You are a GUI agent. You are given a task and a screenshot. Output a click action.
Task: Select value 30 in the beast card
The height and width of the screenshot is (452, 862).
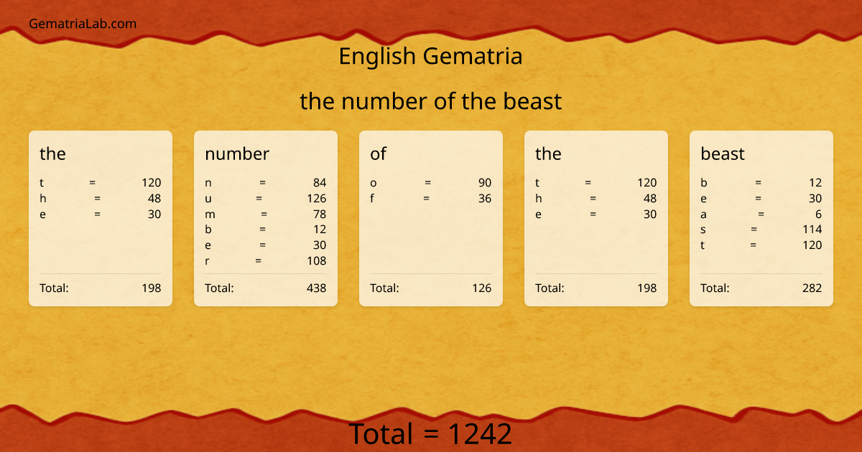815,199
